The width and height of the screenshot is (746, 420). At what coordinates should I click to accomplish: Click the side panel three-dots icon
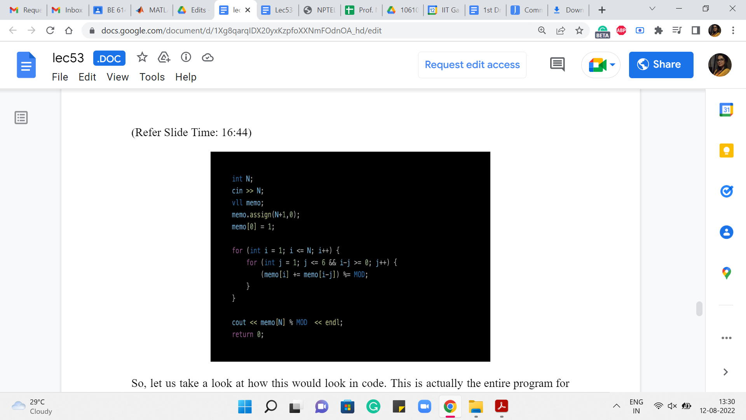coord(726,338)
